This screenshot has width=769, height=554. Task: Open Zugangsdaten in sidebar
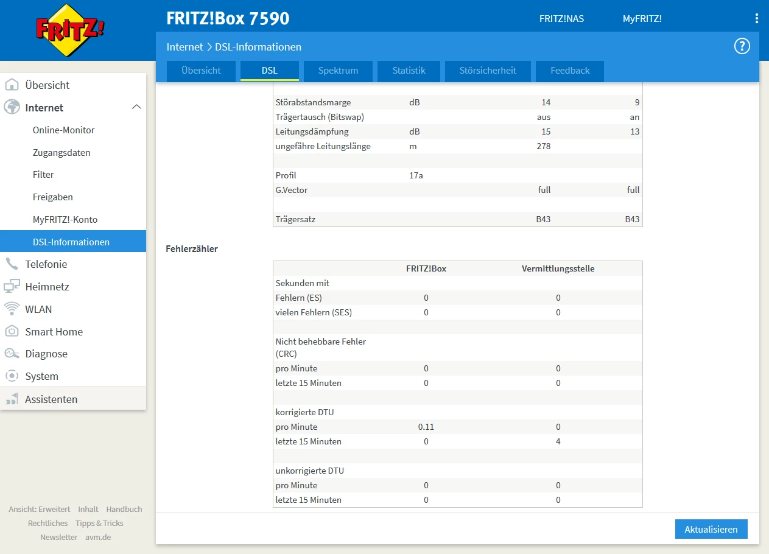[x=61, y=152]
